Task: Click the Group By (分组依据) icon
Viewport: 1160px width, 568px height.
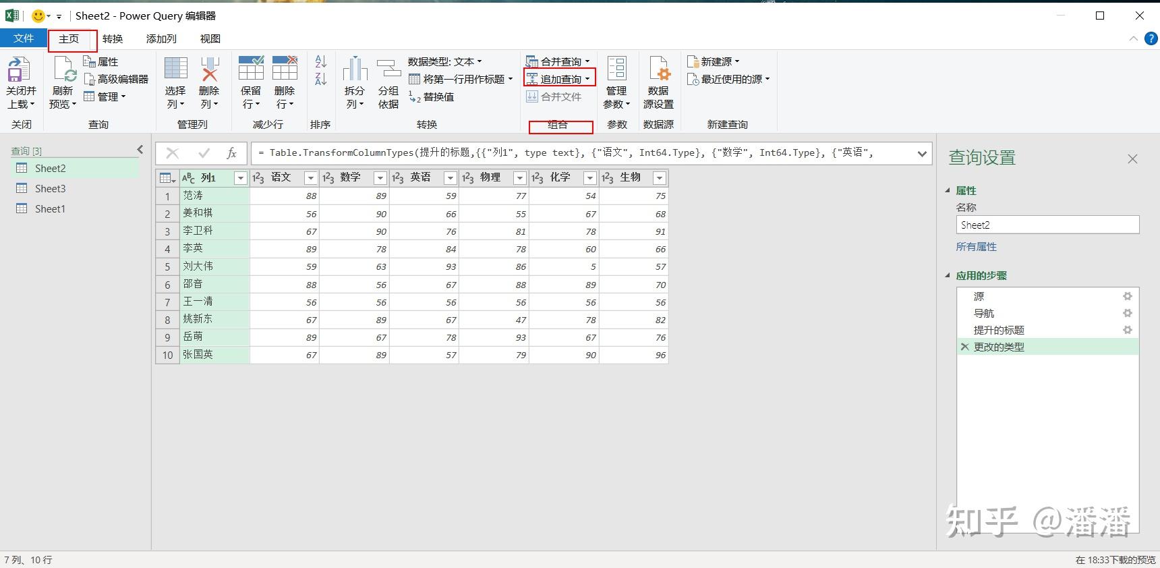Action: pyautogui.click(x=388, y=69)
